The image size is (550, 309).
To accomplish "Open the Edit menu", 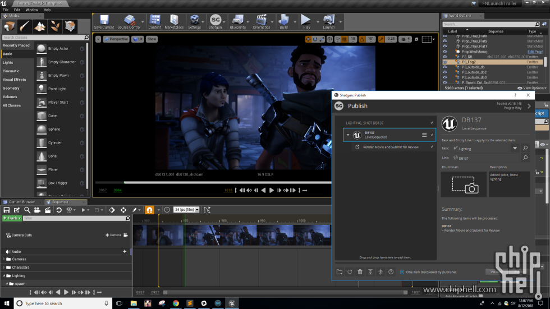I will tap(17, 10).
